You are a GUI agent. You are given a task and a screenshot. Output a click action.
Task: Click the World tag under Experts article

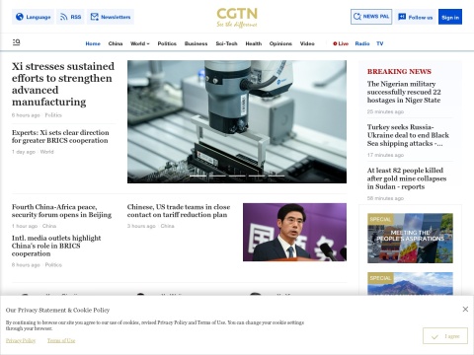(46, 152)
